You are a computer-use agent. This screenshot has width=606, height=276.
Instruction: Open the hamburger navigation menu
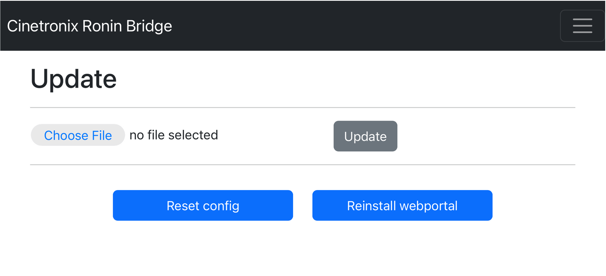[x=582, y=26]
